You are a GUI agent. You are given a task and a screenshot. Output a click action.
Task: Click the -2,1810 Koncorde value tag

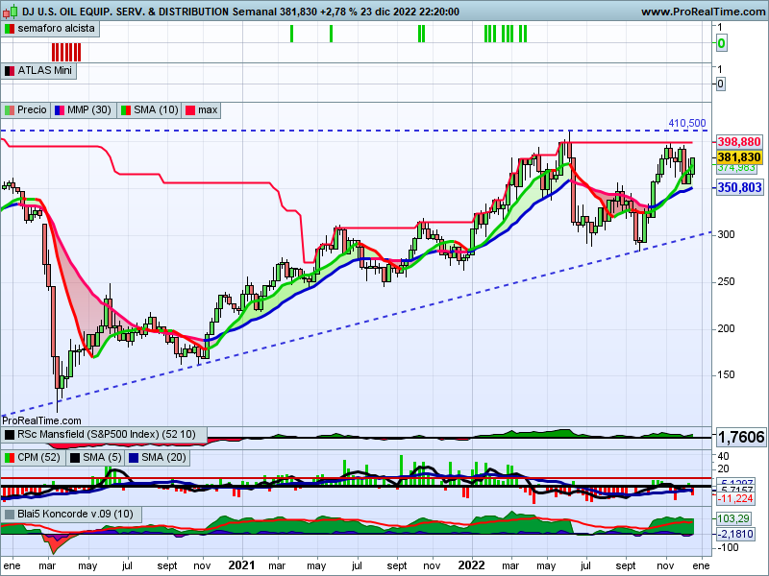pyautogui.click(x=735, y=534)
